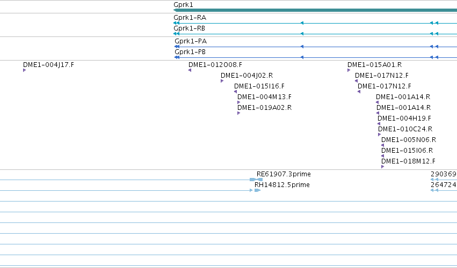The height and width of the screenshot is (268, 457).
Task: Select the arrowhead glyph below DME1-018M12.F
Action: (x=383, y=167)
